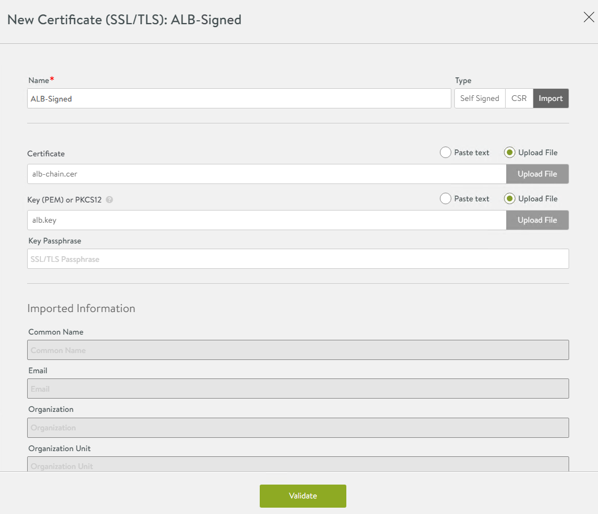This screenshot has width=598, height=514.
Task: Focus the SSL/TLS Passphrase input
Action: point(298,259)
